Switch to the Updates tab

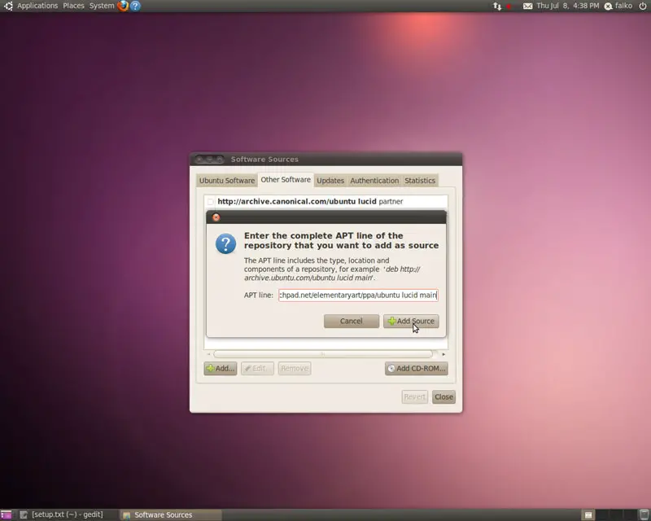click(x=330, y=180)
